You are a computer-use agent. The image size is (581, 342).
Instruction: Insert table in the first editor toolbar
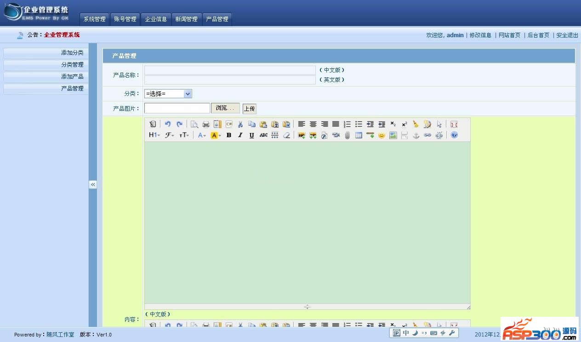[359, 135]
